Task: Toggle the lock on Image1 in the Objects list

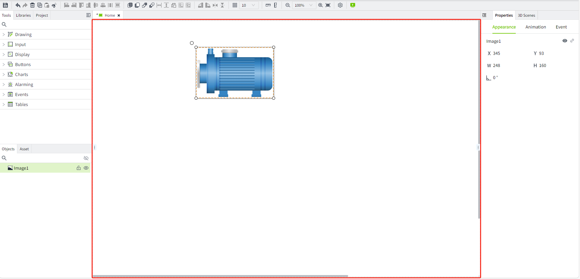Action: (78, 168)
